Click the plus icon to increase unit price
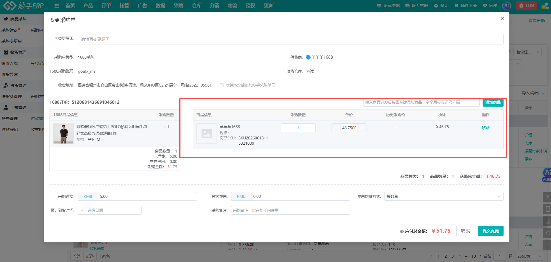Viewport: 551px width, 262px height. pos(362,128)
